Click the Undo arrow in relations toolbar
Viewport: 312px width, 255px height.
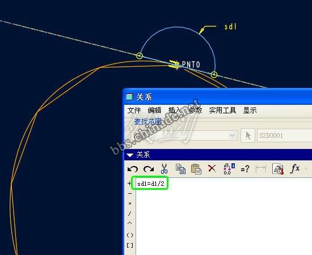tap(133, 169)
